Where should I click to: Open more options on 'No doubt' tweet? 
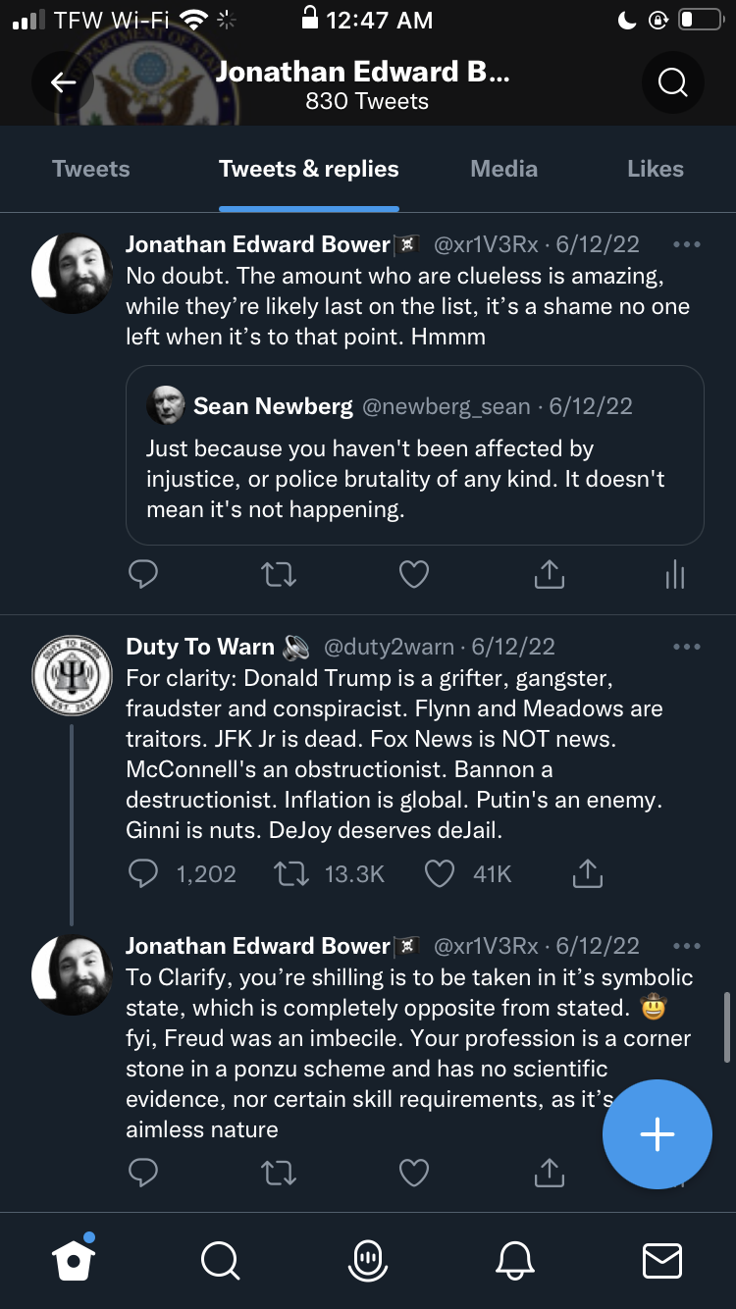[x=687, y=244]
